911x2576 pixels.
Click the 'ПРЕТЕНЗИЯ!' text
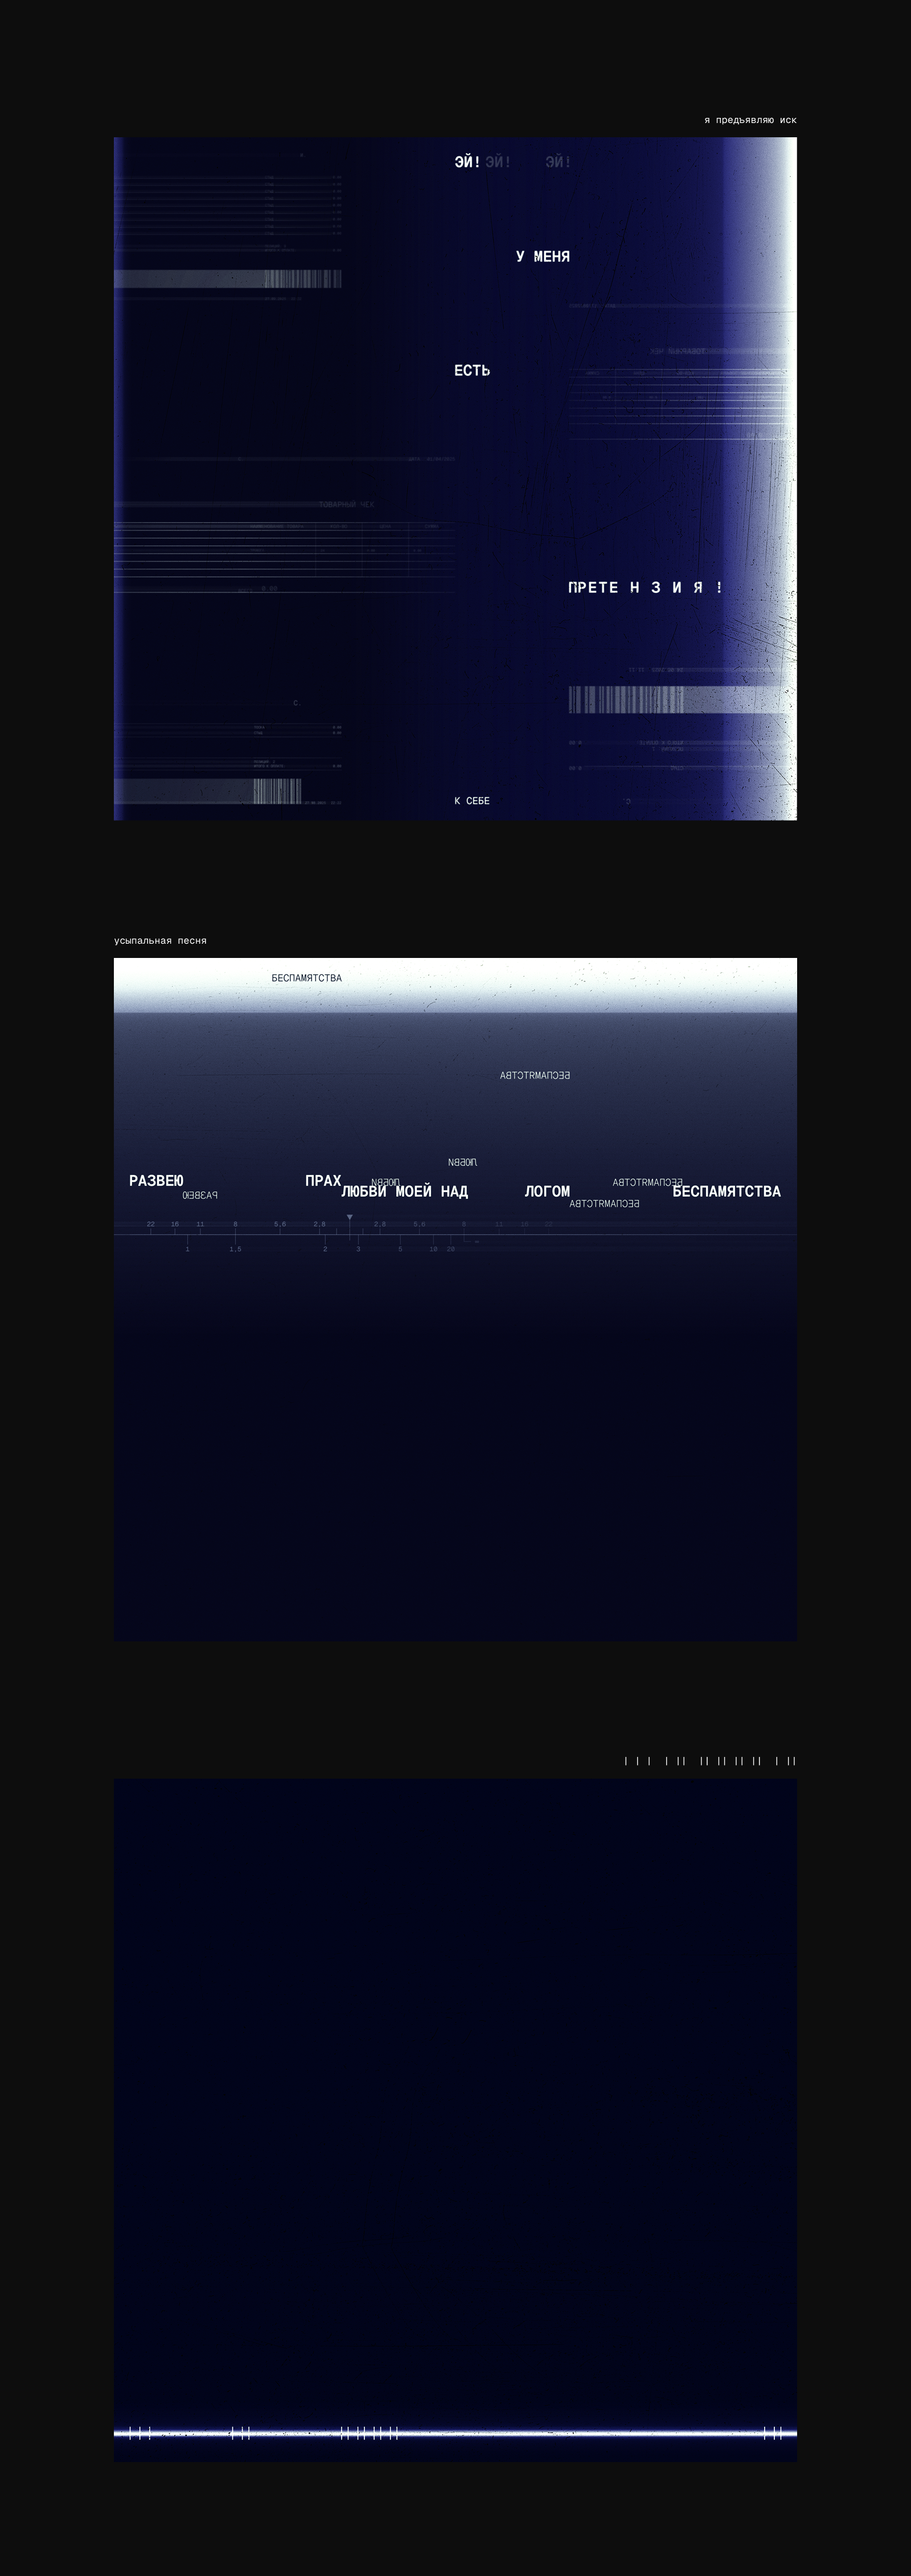pyautogui.click(x=645, y=588)
